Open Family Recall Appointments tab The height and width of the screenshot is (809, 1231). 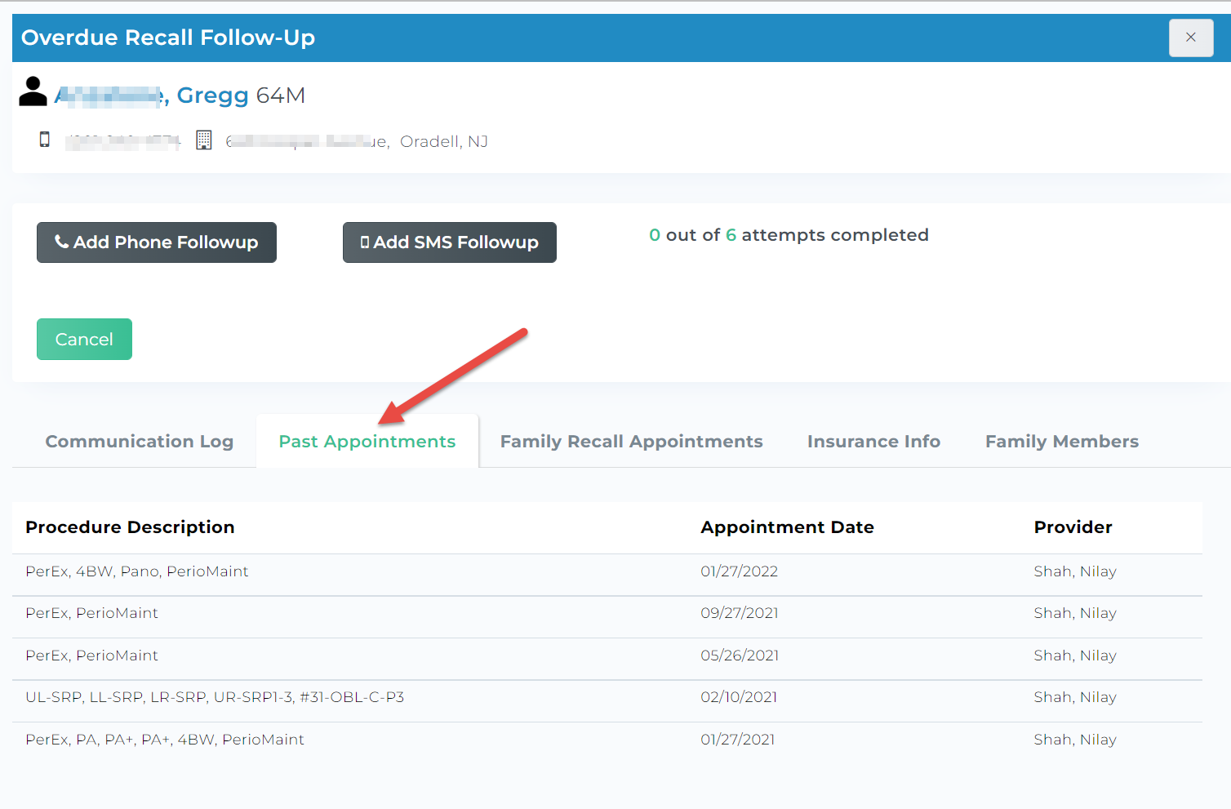[x=631, y=442]
